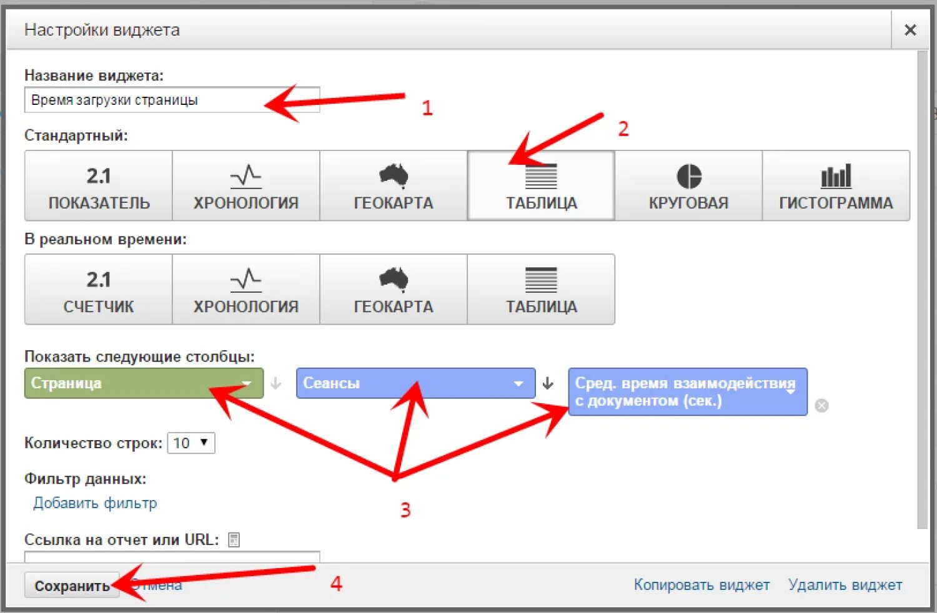The image size is (937, 613).
Task: Select the ГИСТОГРАММА bar chart widget
Action: [x=836, y=185]
